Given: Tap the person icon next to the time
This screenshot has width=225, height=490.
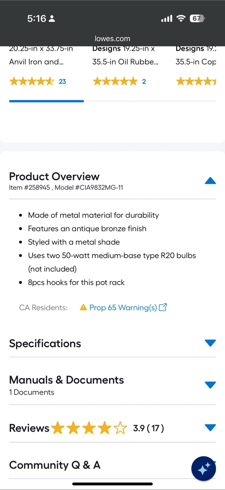Looking at the screenshot, I should pyautogui.click(x=52, y=19).
